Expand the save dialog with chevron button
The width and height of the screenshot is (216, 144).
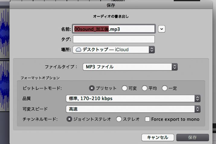(x=162, y=29)
